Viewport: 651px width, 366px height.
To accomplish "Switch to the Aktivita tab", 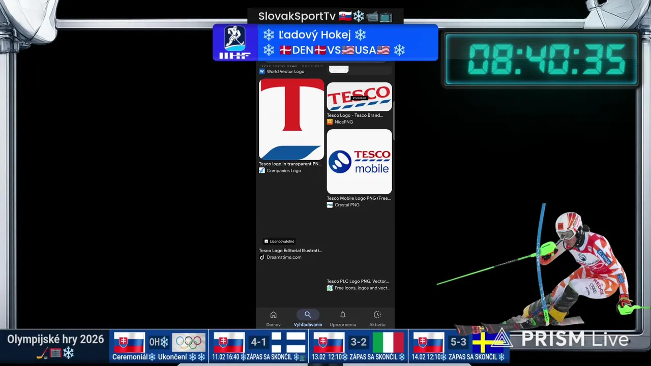I will pos(377,319).
